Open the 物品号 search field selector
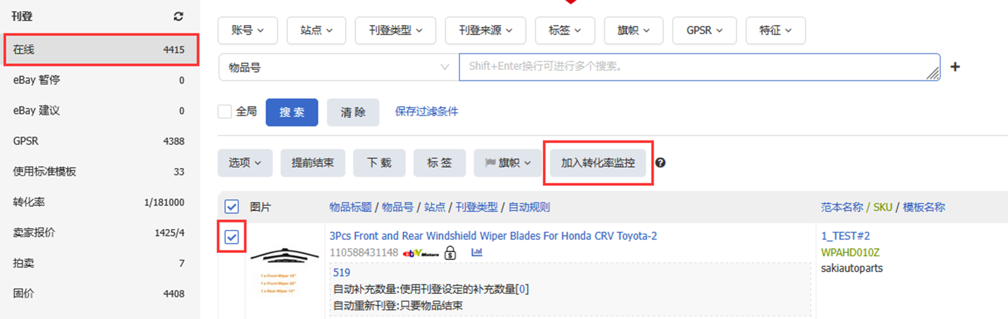 click(x=339, y=67)
